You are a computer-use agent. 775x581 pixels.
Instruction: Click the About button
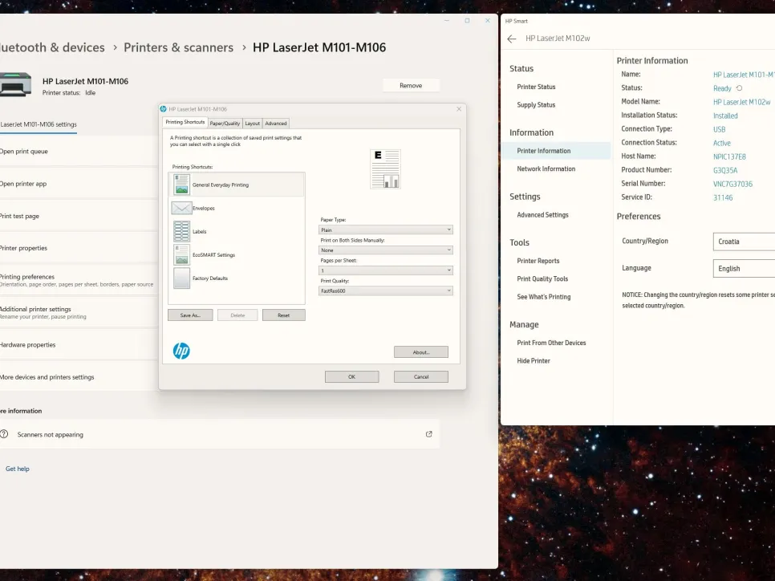[x=421, y=352]
